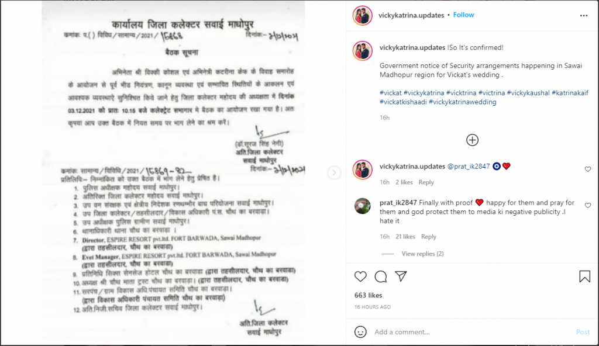Share the post using the paper plane icon

click(401, 276)
